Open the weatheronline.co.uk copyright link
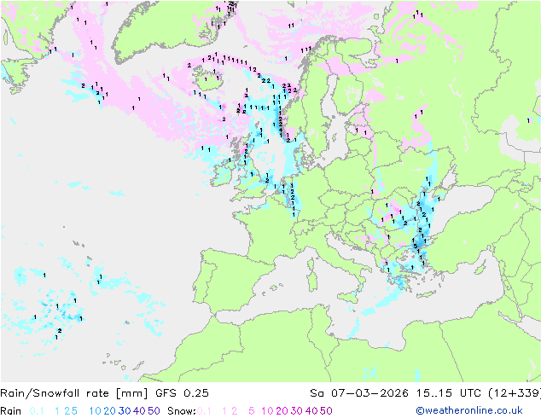 click(469, 410)
